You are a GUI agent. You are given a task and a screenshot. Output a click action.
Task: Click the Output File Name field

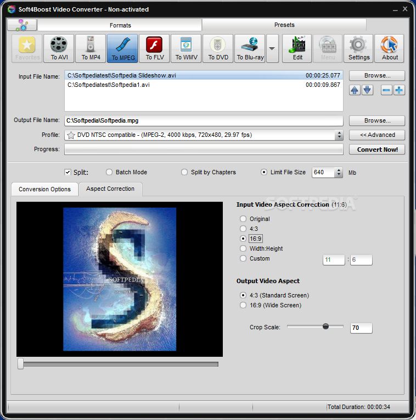coord(204,120)
